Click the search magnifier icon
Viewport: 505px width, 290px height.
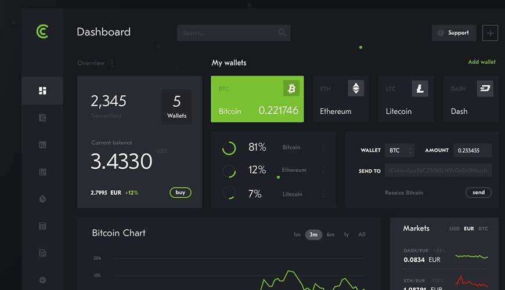(282, 32)
